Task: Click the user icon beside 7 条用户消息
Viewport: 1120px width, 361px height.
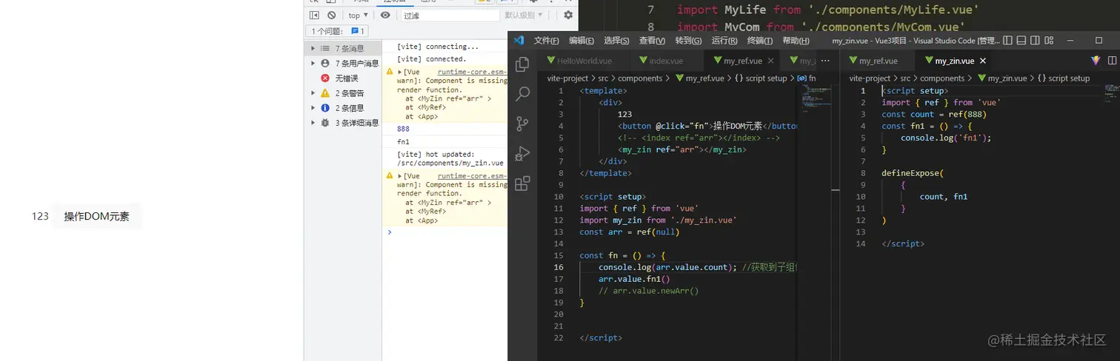Action: [x=324, y=64]
